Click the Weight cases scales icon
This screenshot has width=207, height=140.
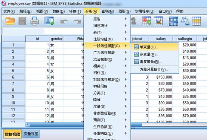(185, 21)
